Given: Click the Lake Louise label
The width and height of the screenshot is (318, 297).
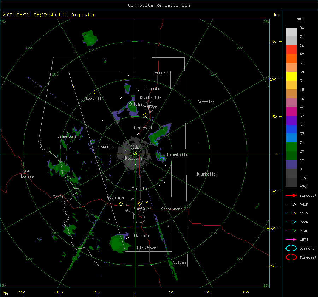Looking at the screenshot, I should tap(27, 173).
